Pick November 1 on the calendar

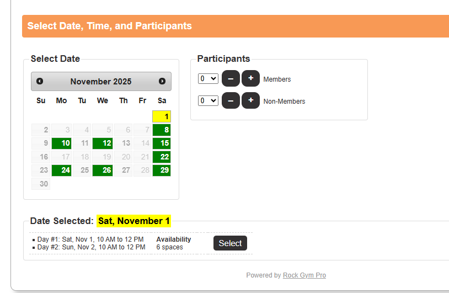click(162, 116)
